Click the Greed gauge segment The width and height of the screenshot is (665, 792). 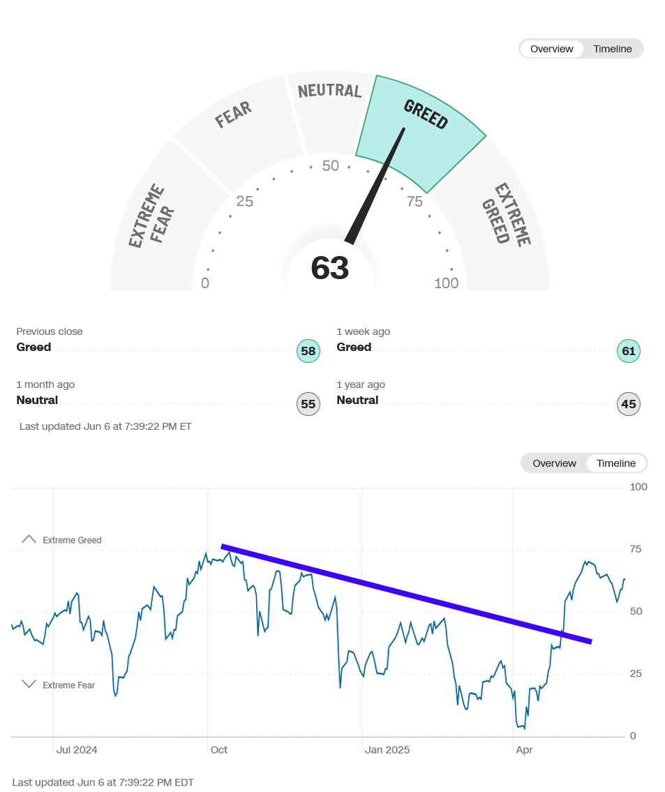click(421, 130)
